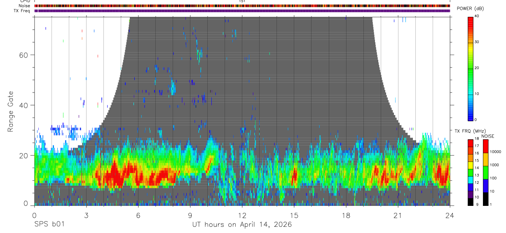506x233 pixels.
Task: Click the Noise strip label at top
Action: 25,6
